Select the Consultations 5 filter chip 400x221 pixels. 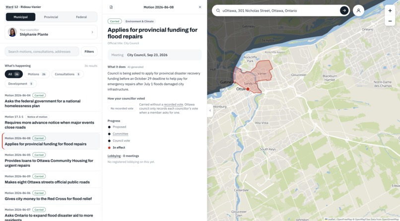click(x=67, y=74)
